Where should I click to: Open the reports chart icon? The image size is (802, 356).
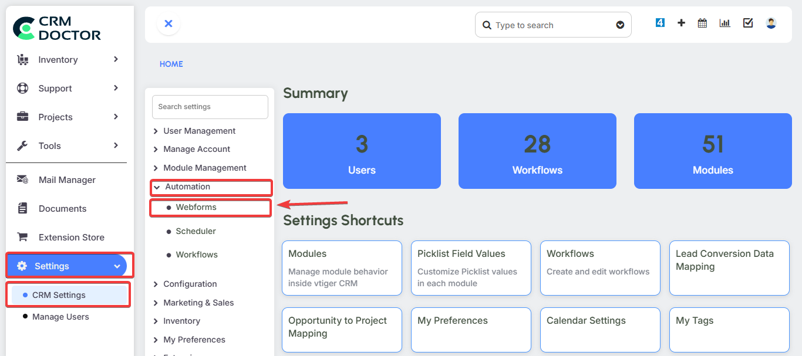pyautogui.click(x=725, y=23)
